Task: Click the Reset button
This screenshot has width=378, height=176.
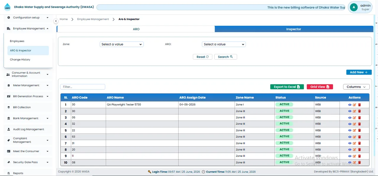Action: 203,57
